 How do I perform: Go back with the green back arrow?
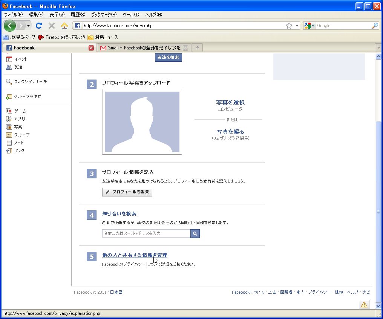tap(9, 25)
